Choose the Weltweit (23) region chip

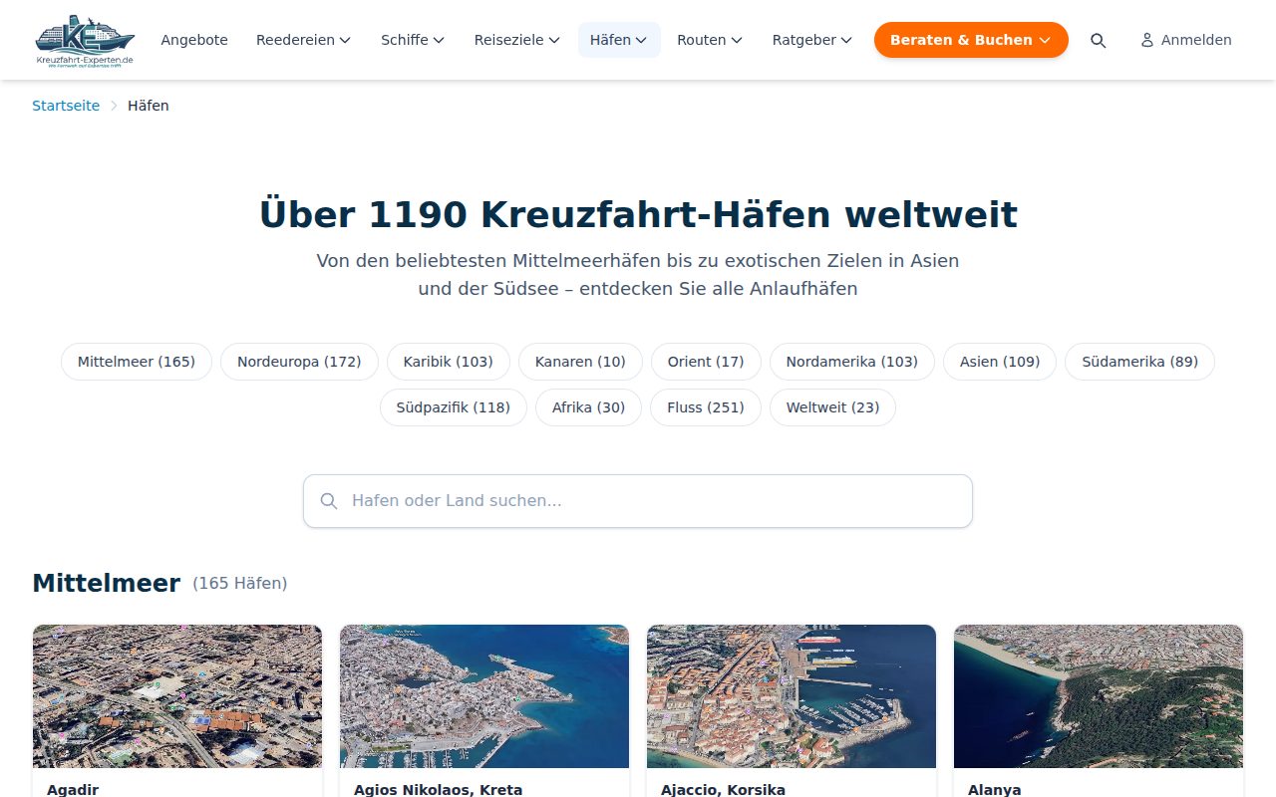(x=832, y=407)
